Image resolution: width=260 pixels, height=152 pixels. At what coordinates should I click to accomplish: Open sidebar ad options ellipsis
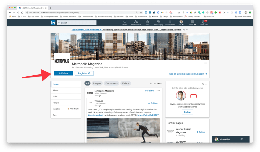point(206,84)
